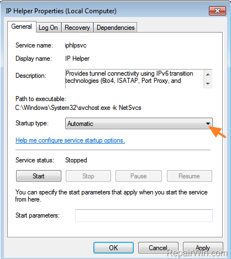Click the disabled Pause button
The height and width of the screenshot is (259, 231).
(x=139, y=176)
